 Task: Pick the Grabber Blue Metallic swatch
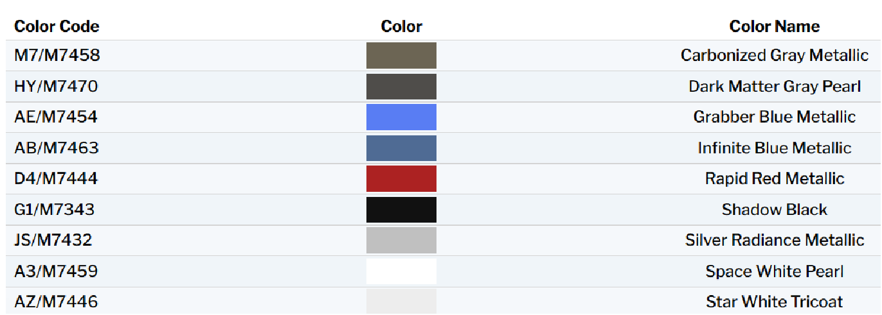(401, 117)
